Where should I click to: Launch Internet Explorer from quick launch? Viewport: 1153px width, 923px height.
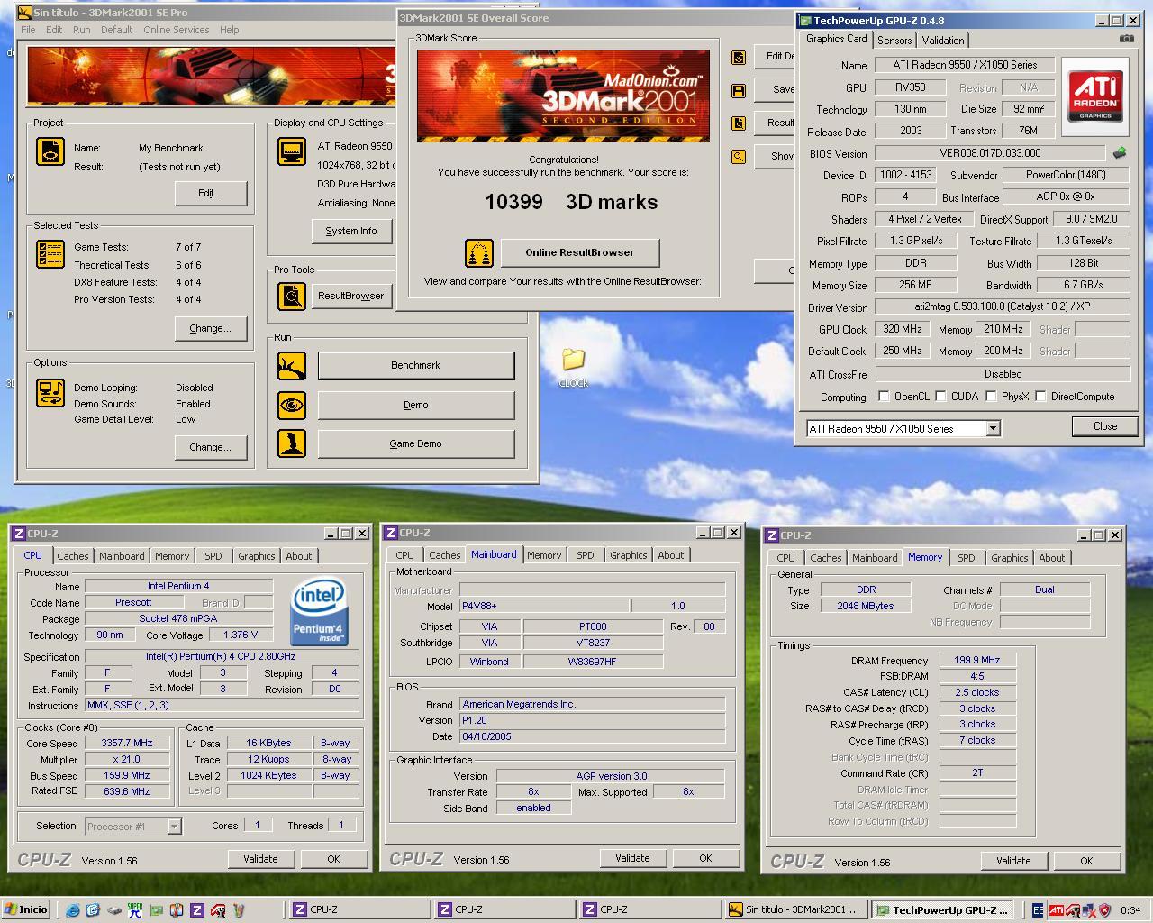click(73, 910)
